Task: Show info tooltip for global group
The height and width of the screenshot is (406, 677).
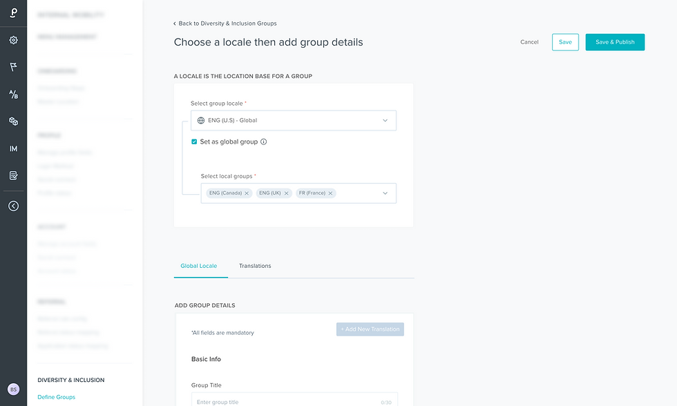Action: pos(264,142)
